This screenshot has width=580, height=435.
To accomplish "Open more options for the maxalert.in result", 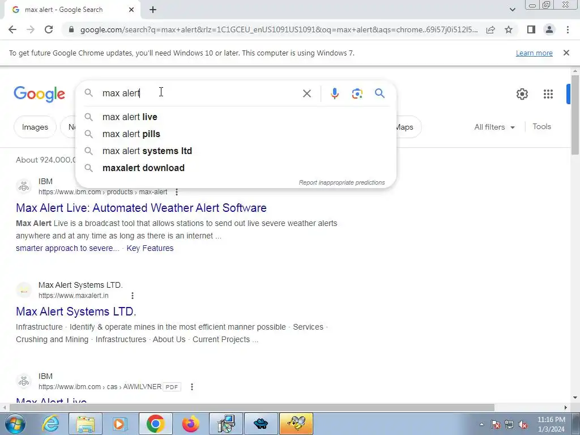I will pos(133,296).
